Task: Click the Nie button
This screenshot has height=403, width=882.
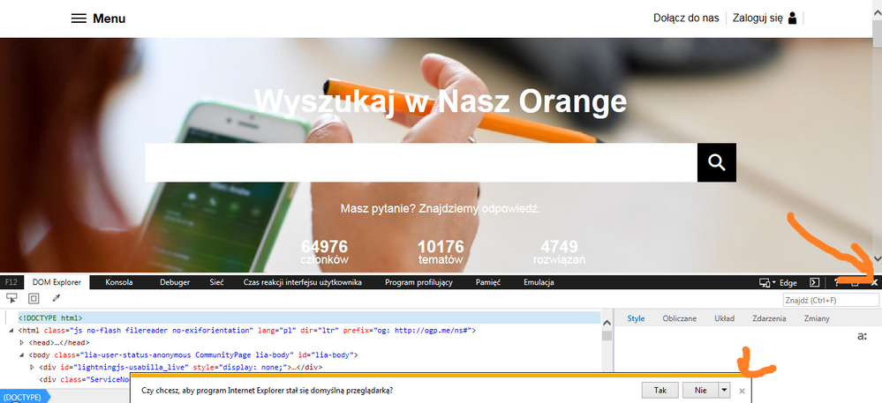Action: [700, 390]
